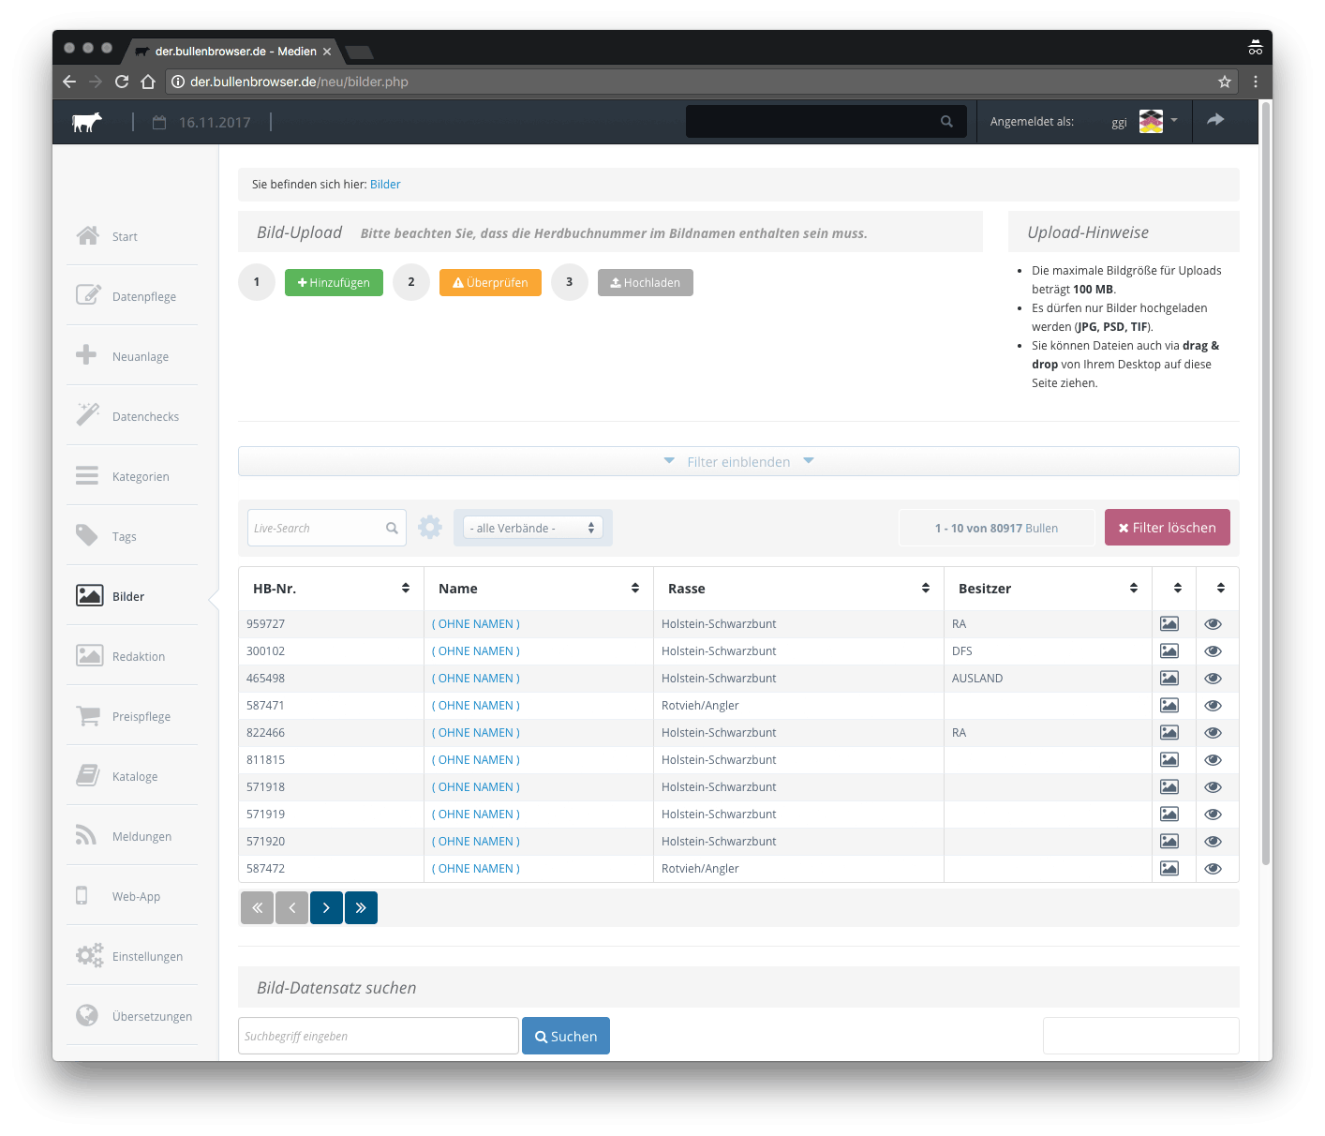Image resolution: width=1325 pixels, height=1136 pixels.
Task: Open the language flag dropdown
Action: coord(1158,121)
